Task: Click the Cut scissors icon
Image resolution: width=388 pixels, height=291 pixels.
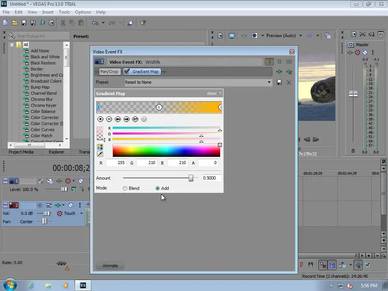Action: 63,23
